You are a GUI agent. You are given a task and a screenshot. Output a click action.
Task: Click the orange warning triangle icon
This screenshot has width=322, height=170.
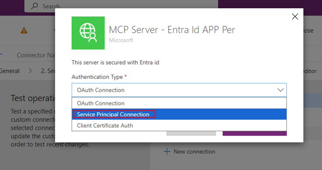24,31
